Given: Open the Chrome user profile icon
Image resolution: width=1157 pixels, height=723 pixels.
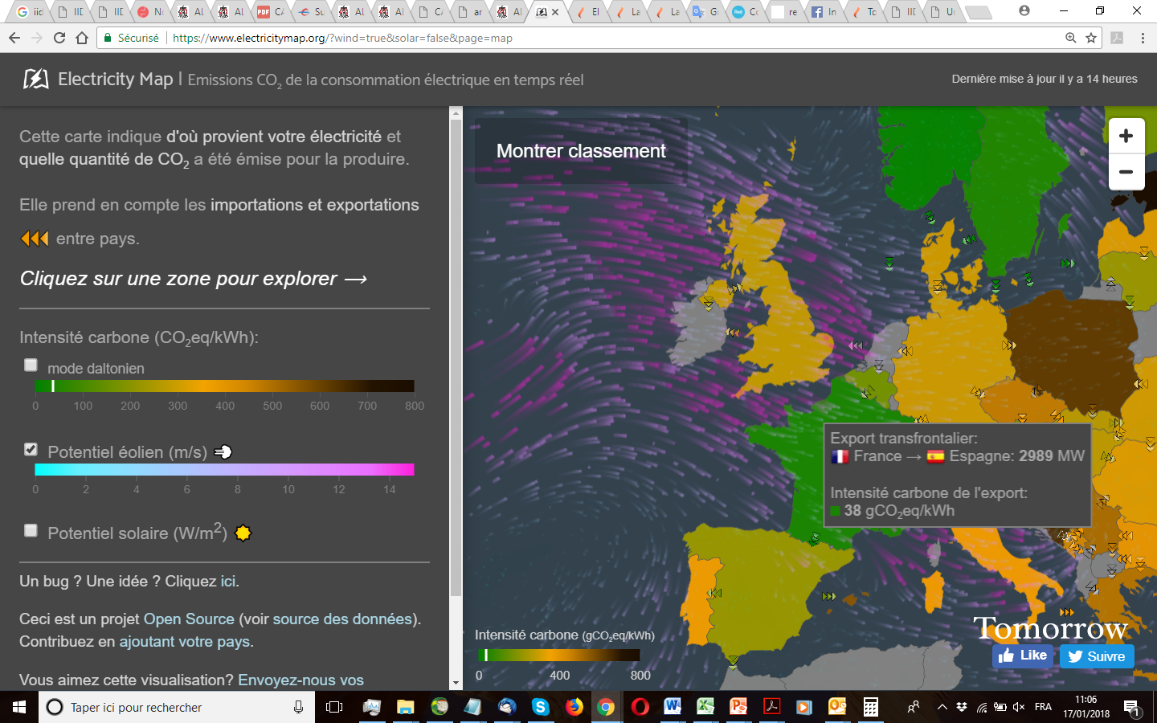Looking at the screenshot, I should 1024,10.
